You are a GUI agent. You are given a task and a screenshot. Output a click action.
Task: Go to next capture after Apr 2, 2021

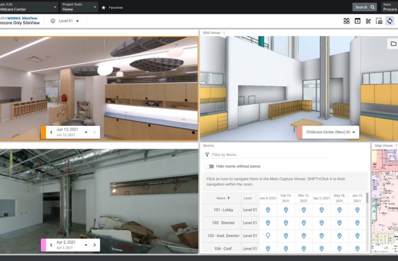95,245
